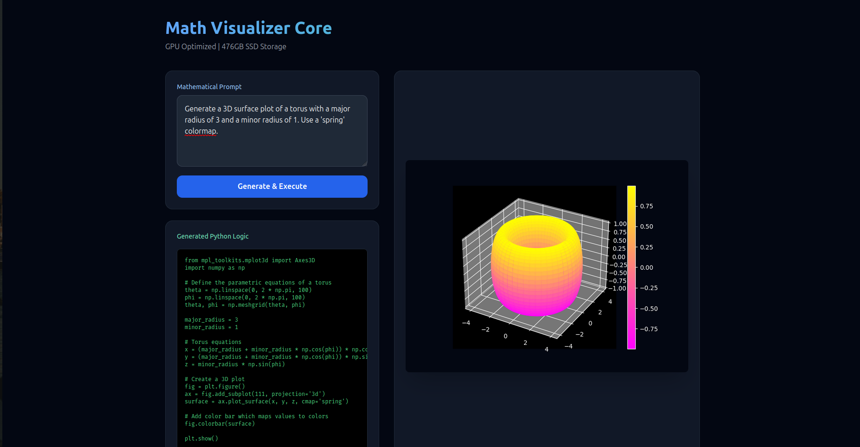Click the plt.show() line in the code panel
Screen dimensions: 860x447
click(x=201, y=438)
